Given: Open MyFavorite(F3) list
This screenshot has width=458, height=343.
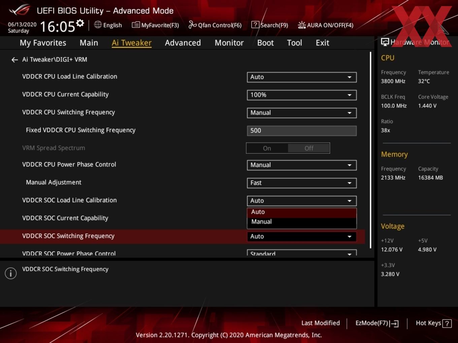Looking at the screenshot, I should point(155,25).
